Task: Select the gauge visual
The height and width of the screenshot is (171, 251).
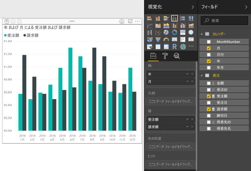Action: click(166, 39)
